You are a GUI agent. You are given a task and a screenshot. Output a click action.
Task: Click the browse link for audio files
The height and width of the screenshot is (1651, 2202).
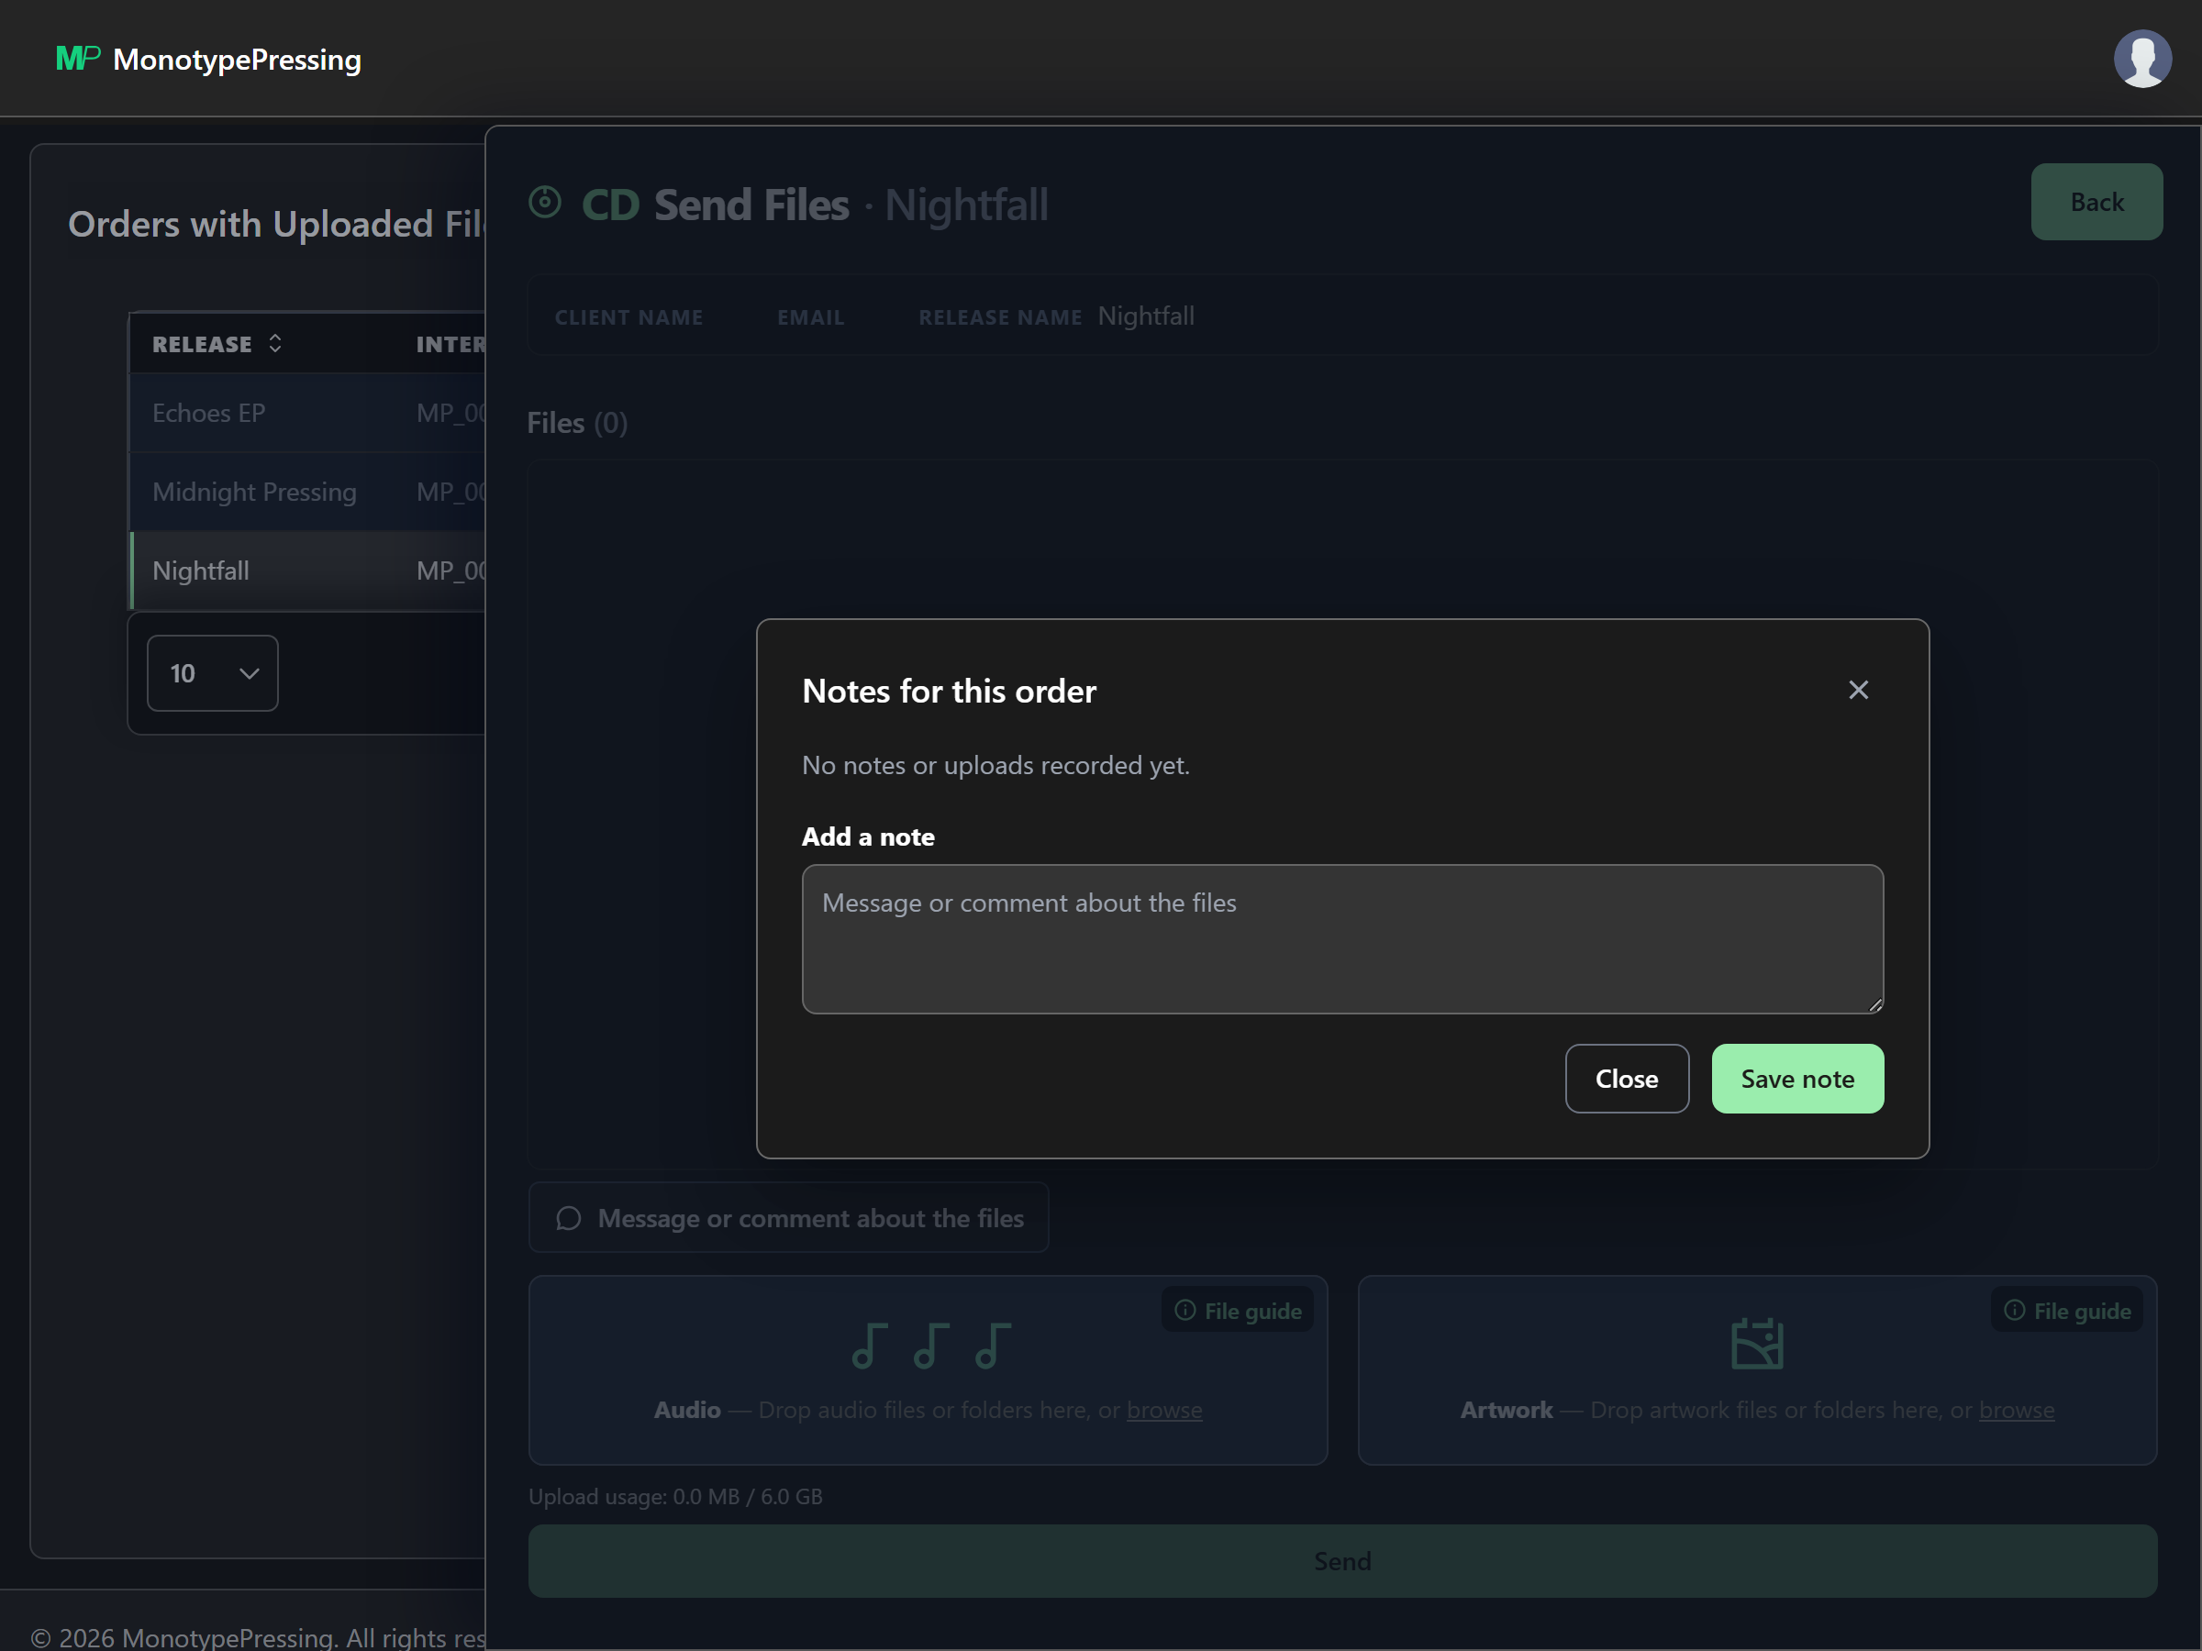click(1163, 1409)
